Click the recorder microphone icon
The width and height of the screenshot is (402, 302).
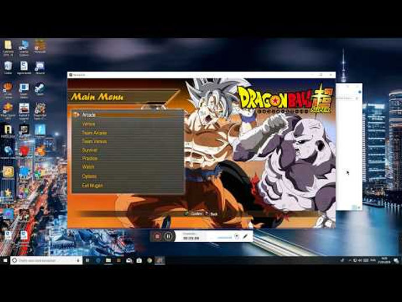click(237, 236)
